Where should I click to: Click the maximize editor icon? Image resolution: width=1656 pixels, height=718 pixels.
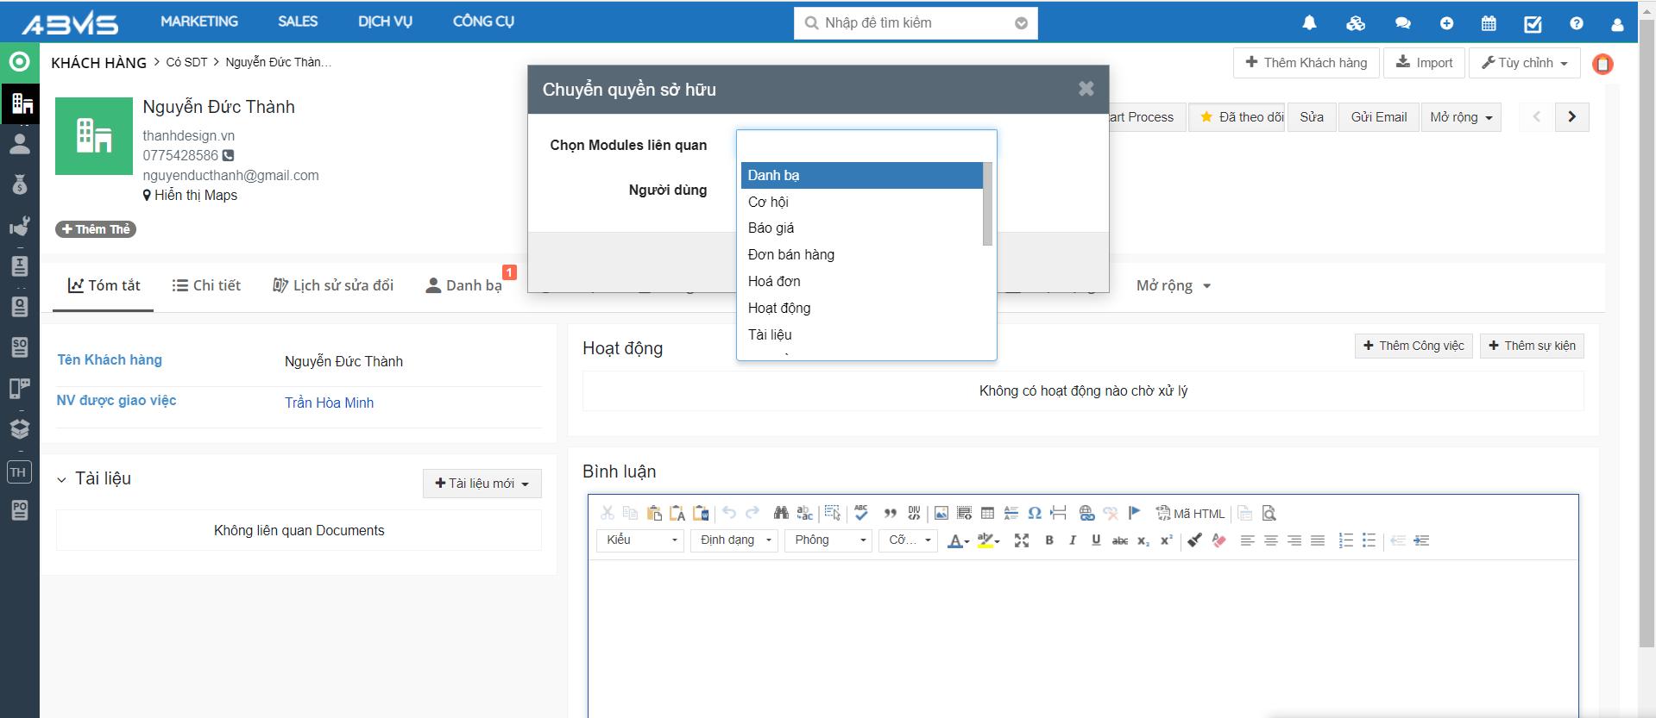(x=1022, y=540)
